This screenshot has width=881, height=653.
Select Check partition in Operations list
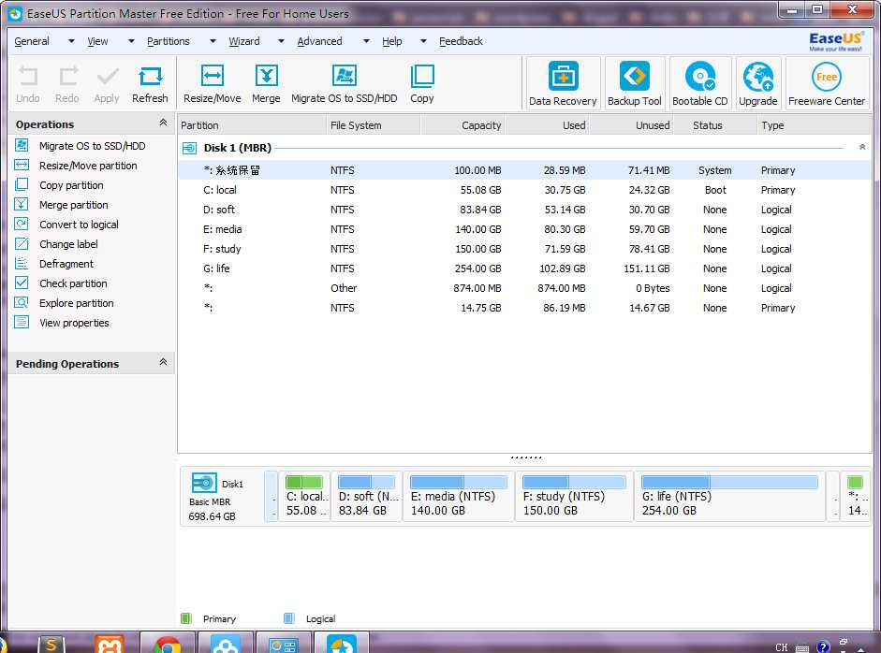[x=73, y=283]
